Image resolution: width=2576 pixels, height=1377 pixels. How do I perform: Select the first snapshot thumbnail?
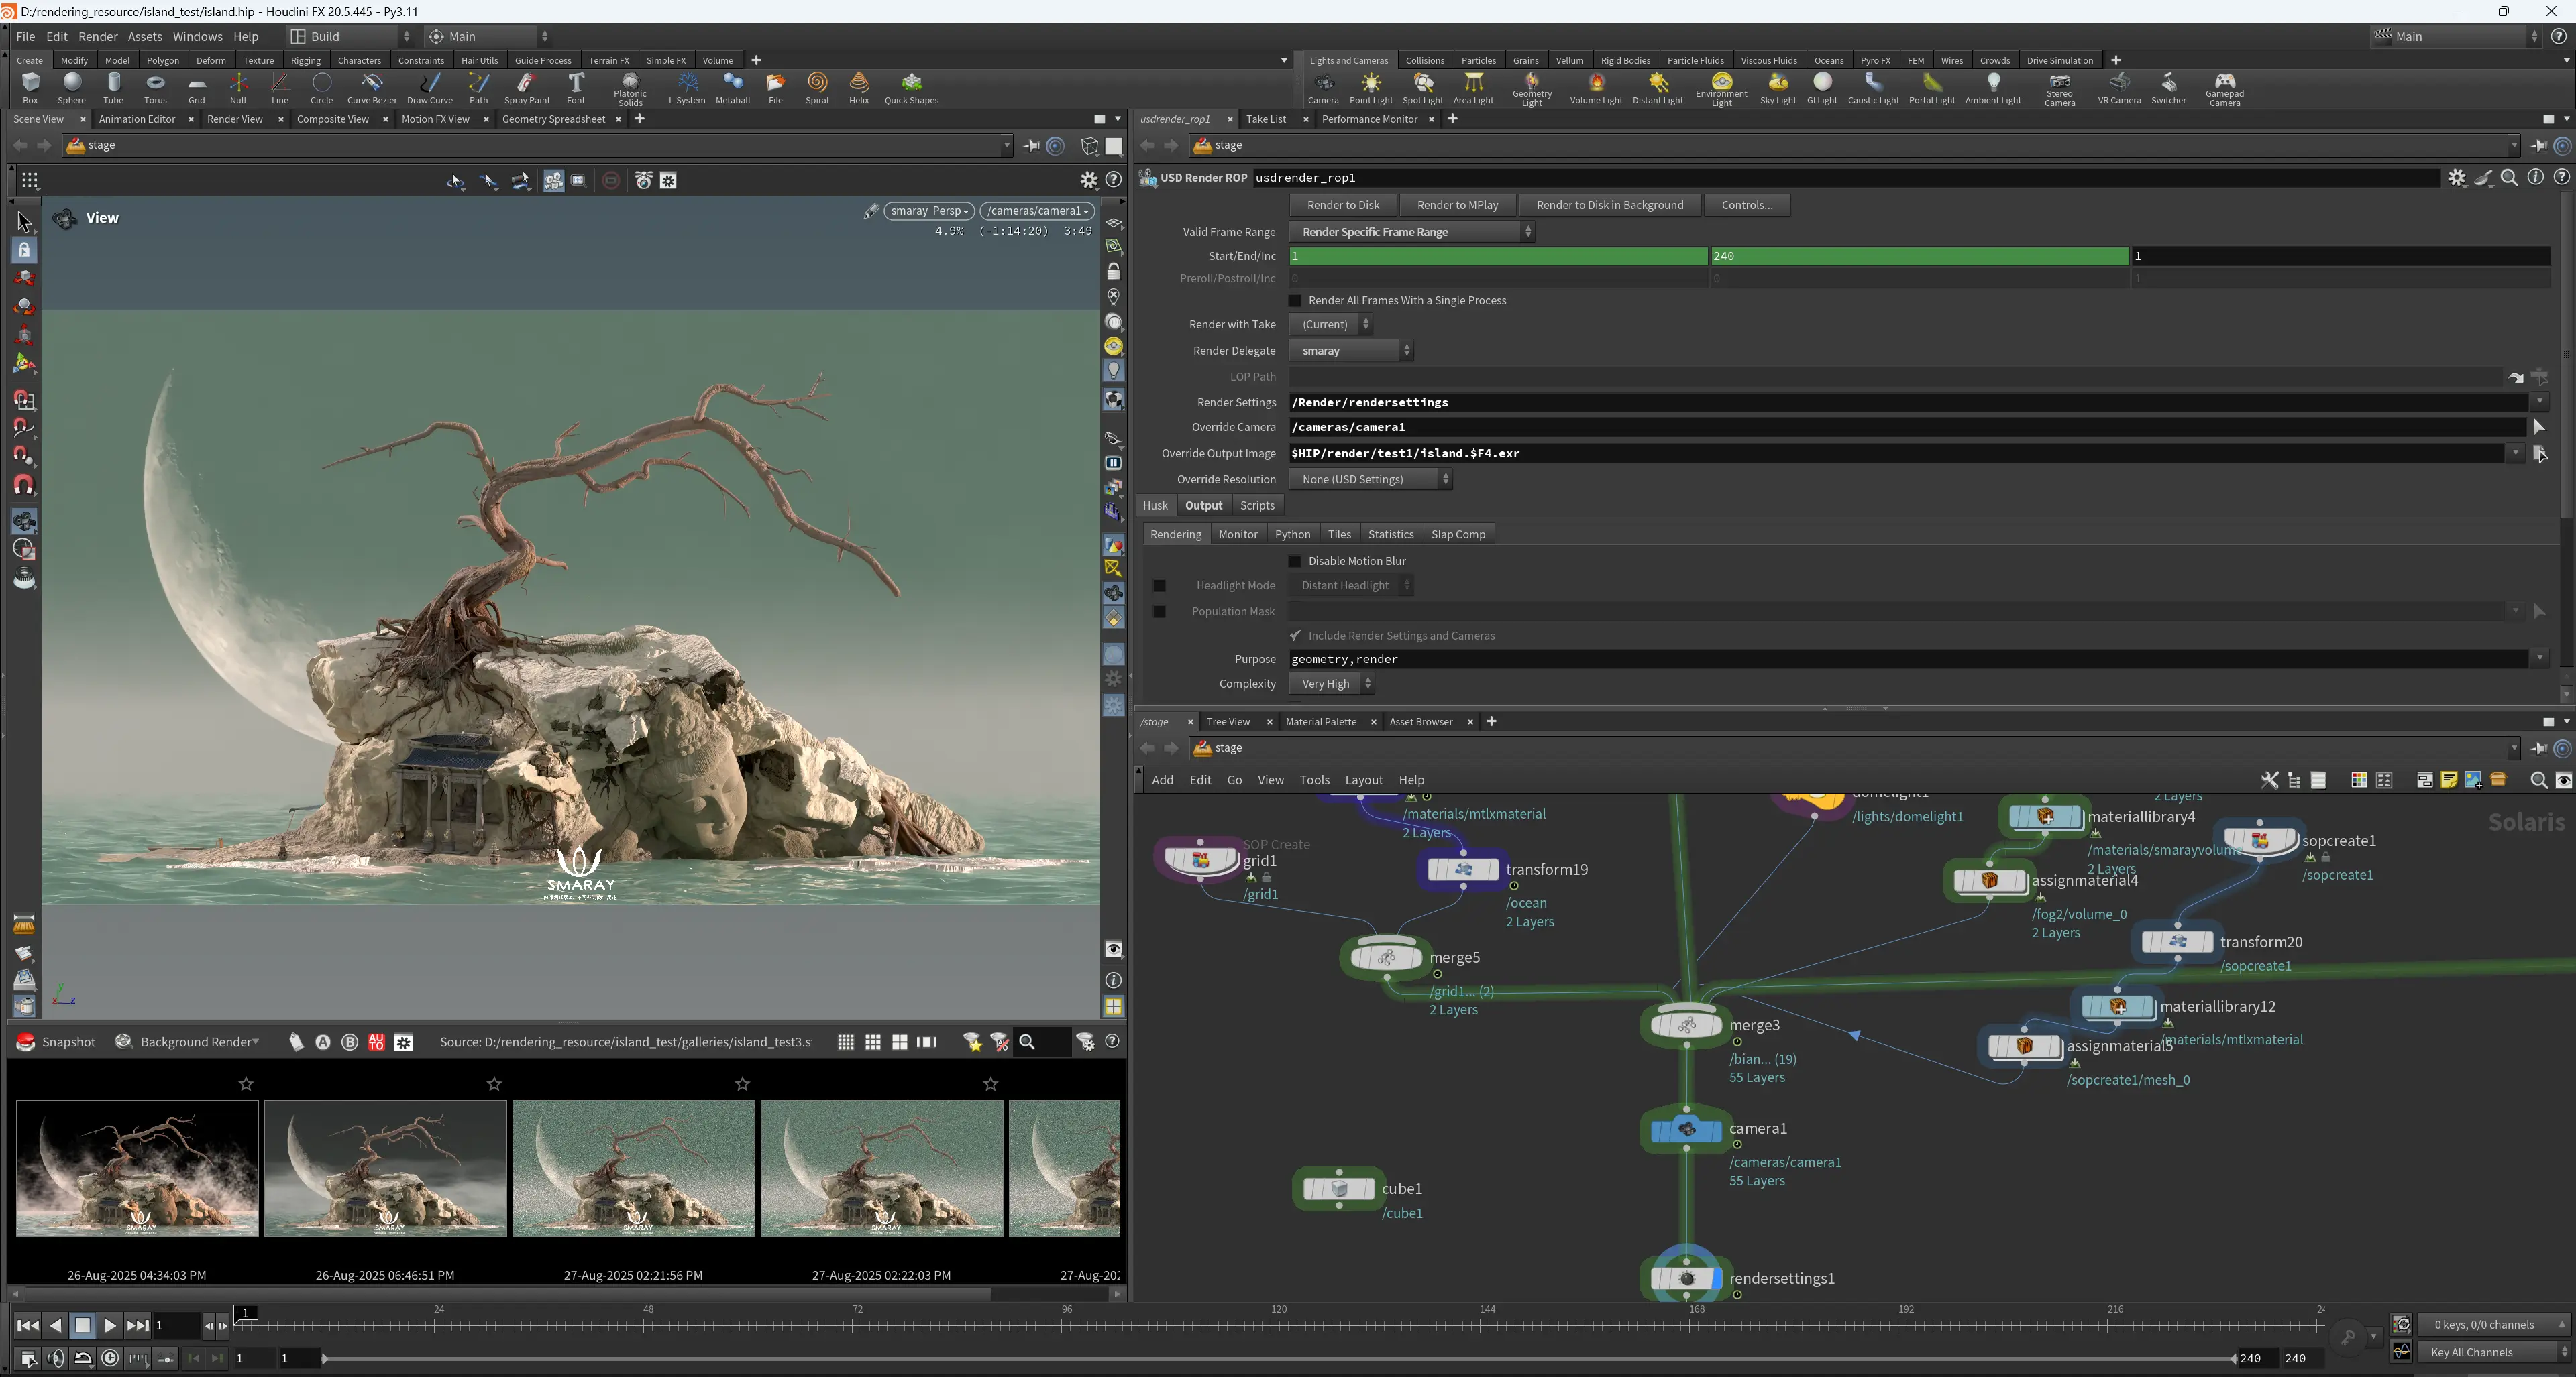pyautogui.click(x=137, y=1168)
